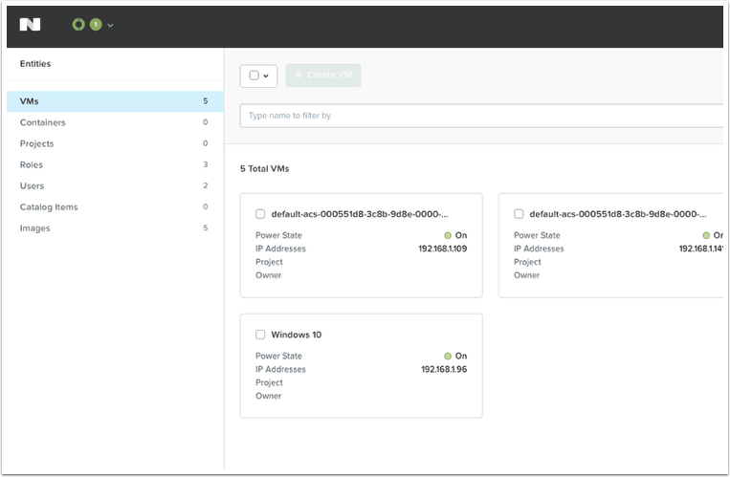Open Roles in the Entities sidebar

[32, 164]
